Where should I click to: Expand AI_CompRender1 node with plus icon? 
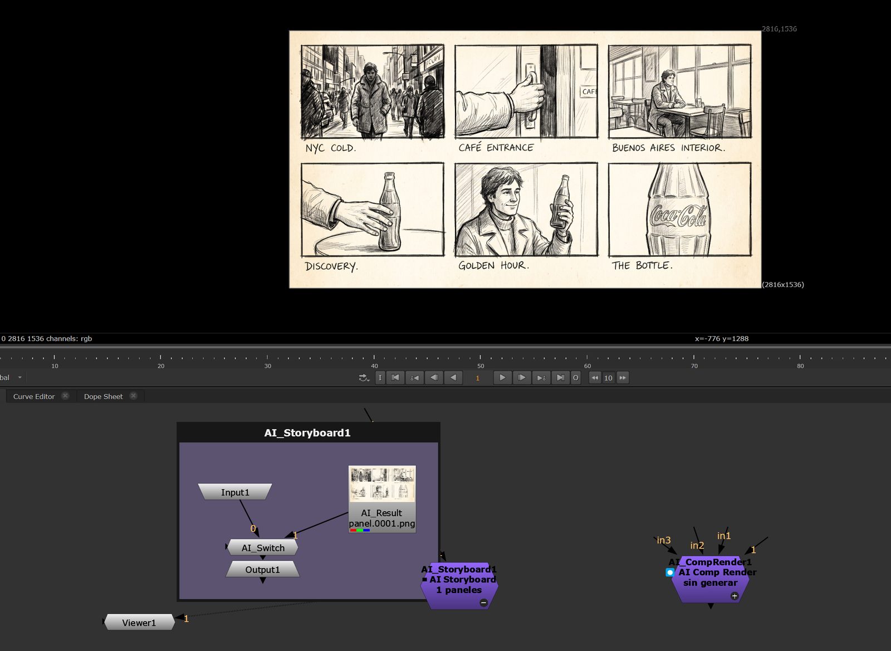pos(735,596)
